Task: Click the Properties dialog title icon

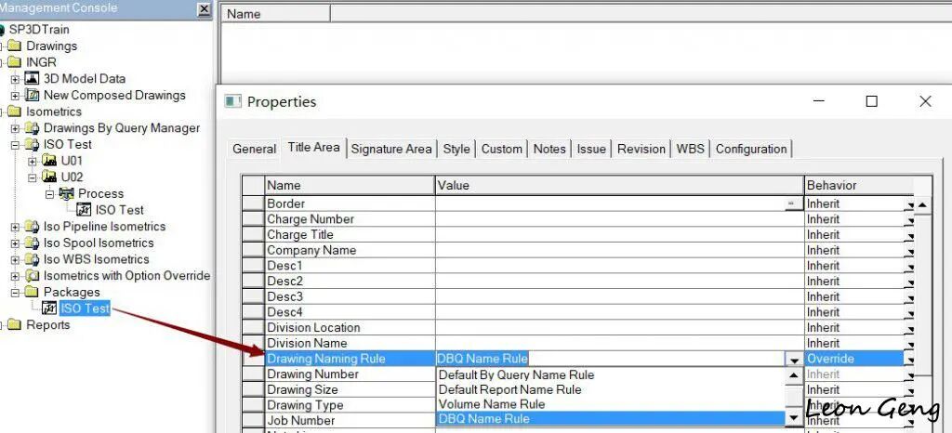Action: click(232, 101)
